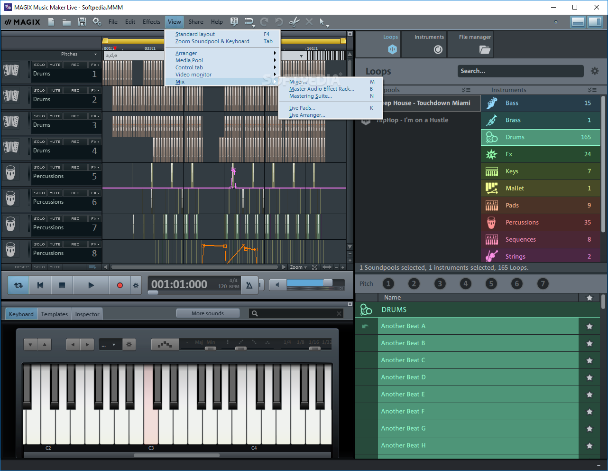Click the stop button

[x=62, y=285]
